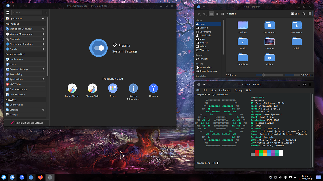
Task: Select Firewall in settings sidebar
Action: [25, 115]
